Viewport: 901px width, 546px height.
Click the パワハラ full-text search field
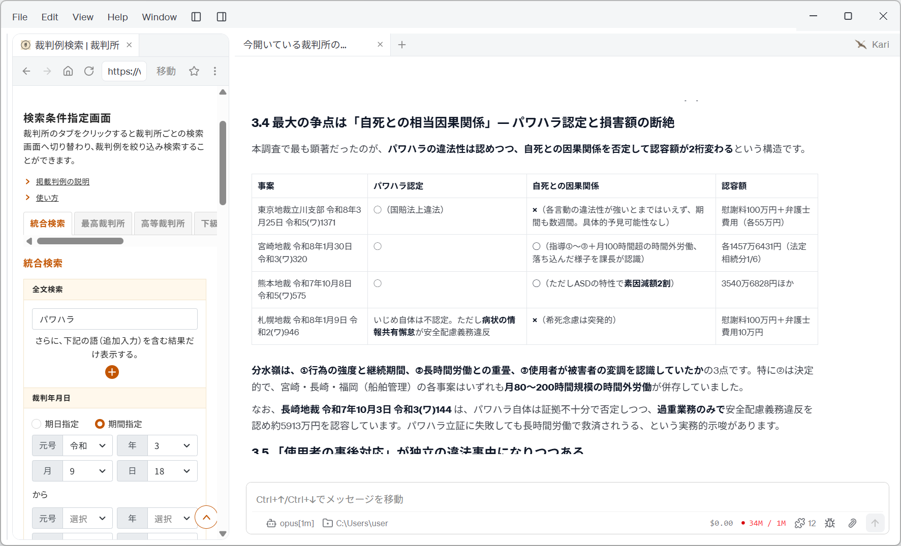click(115, 319)
